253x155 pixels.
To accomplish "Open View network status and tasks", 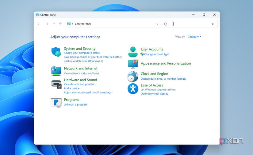I will click(x=81, y=73).
